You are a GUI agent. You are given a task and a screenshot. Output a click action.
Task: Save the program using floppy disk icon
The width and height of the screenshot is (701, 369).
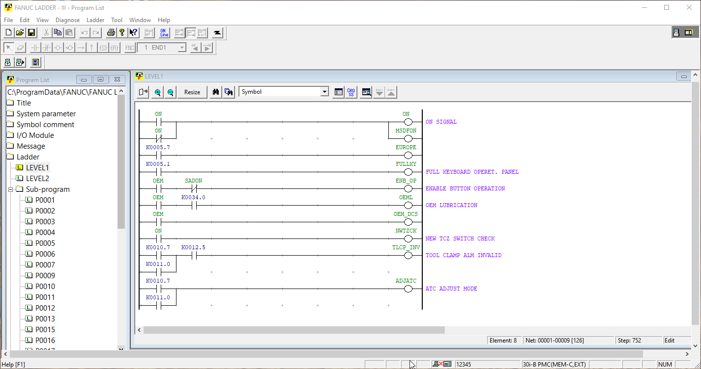click(x=31, y=33)
